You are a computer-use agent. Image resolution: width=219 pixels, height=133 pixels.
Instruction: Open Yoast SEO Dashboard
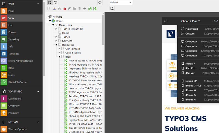coord(21,99)
